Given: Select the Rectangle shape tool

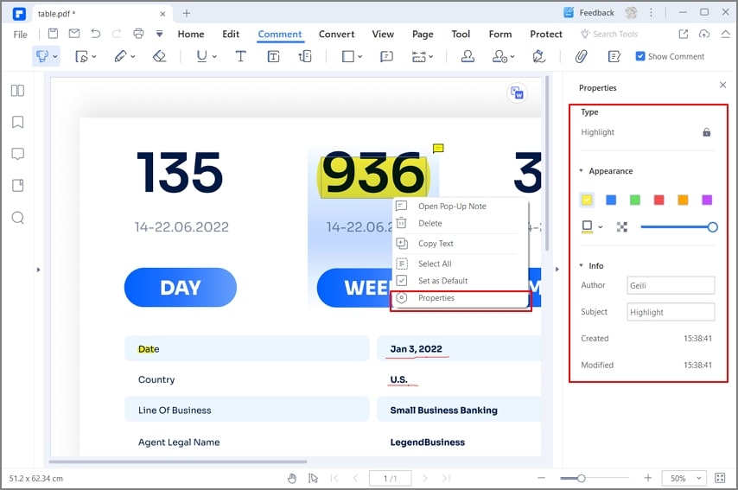Looking at the screenshot, I should click(347, 56).
